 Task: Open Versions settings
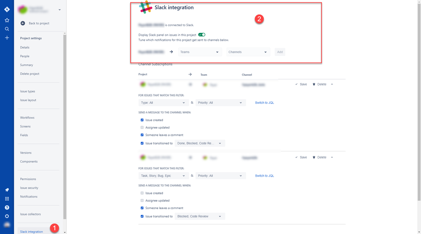26,153
